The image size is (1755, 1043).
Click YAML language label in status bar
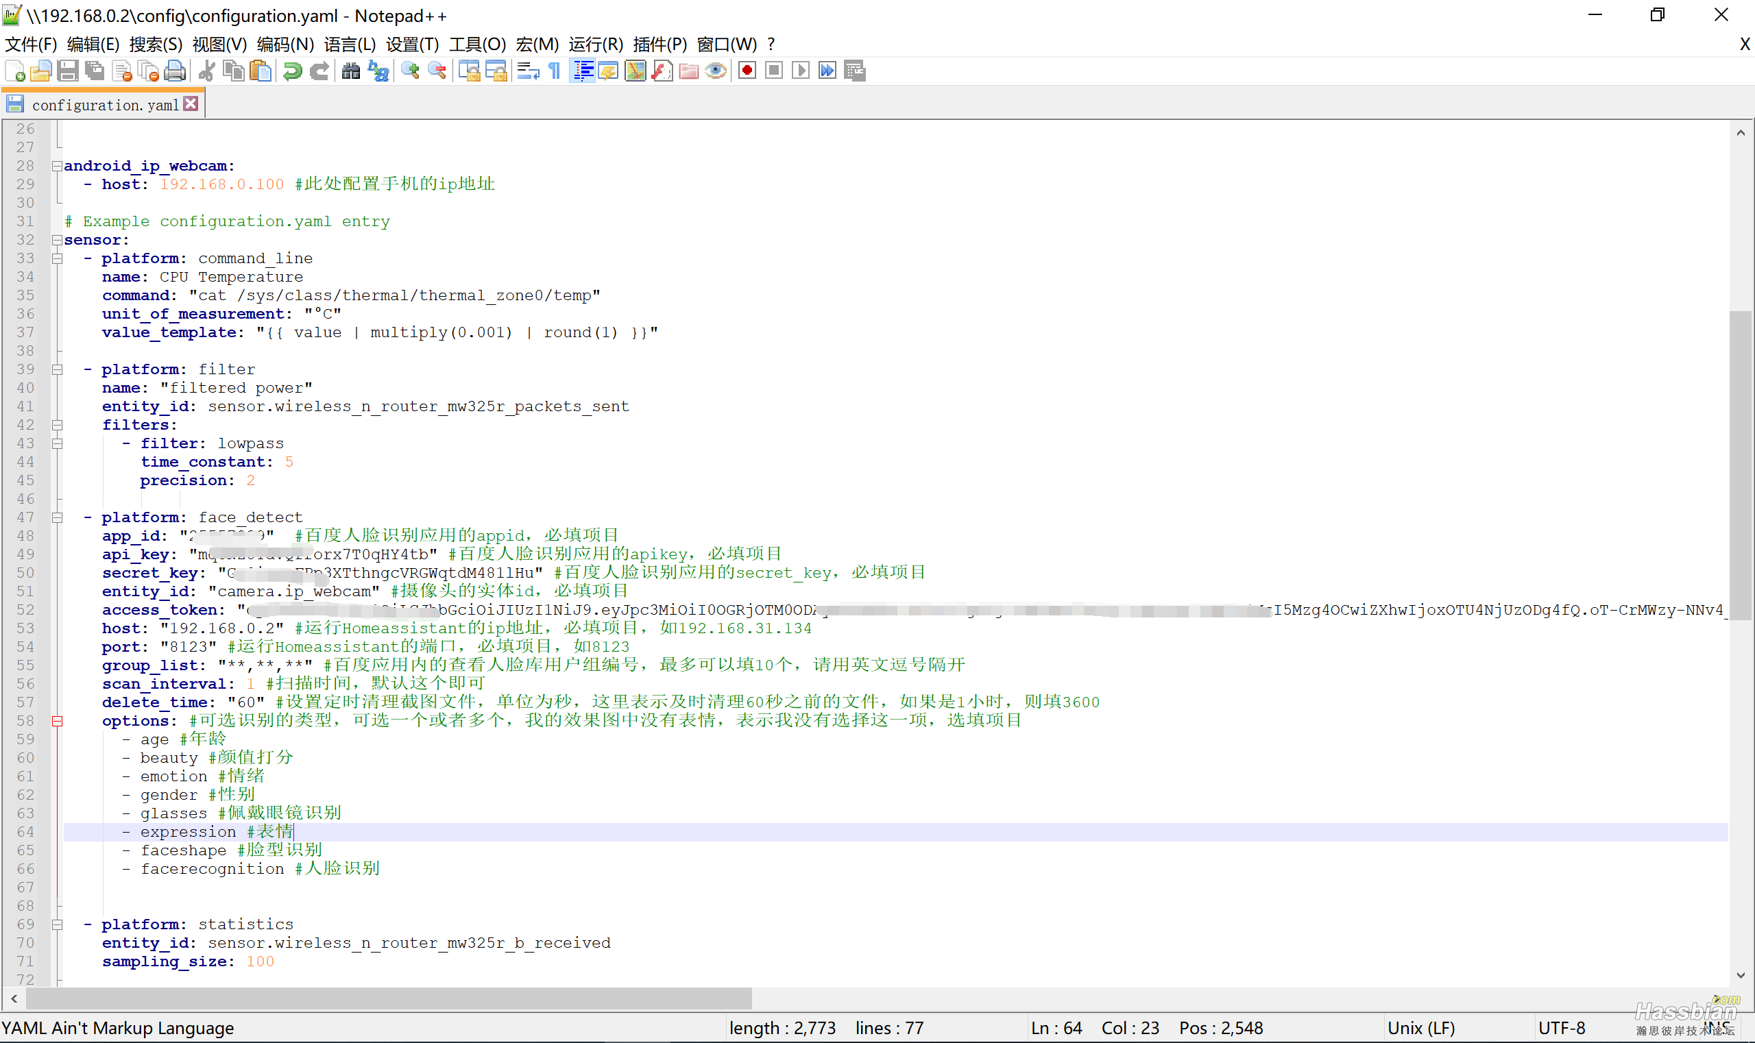point(118,1028)
